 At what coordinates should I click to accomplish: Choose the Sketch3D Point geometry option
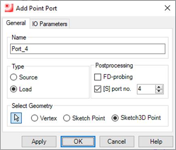[115, 118]
